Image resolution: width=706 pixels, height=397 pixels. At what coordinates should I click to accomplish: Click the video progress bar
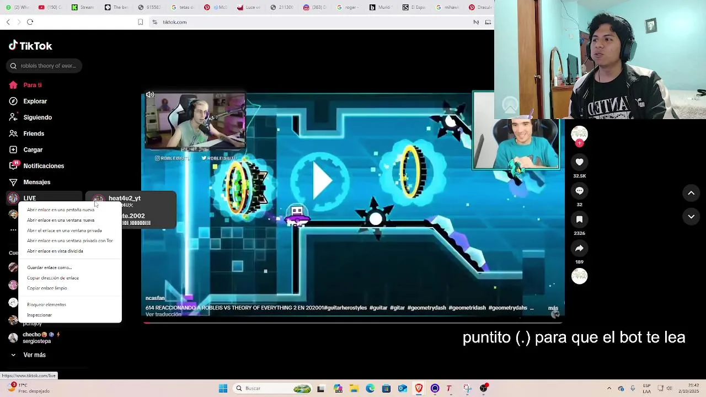pyautogui.click(x=353, y=323)
